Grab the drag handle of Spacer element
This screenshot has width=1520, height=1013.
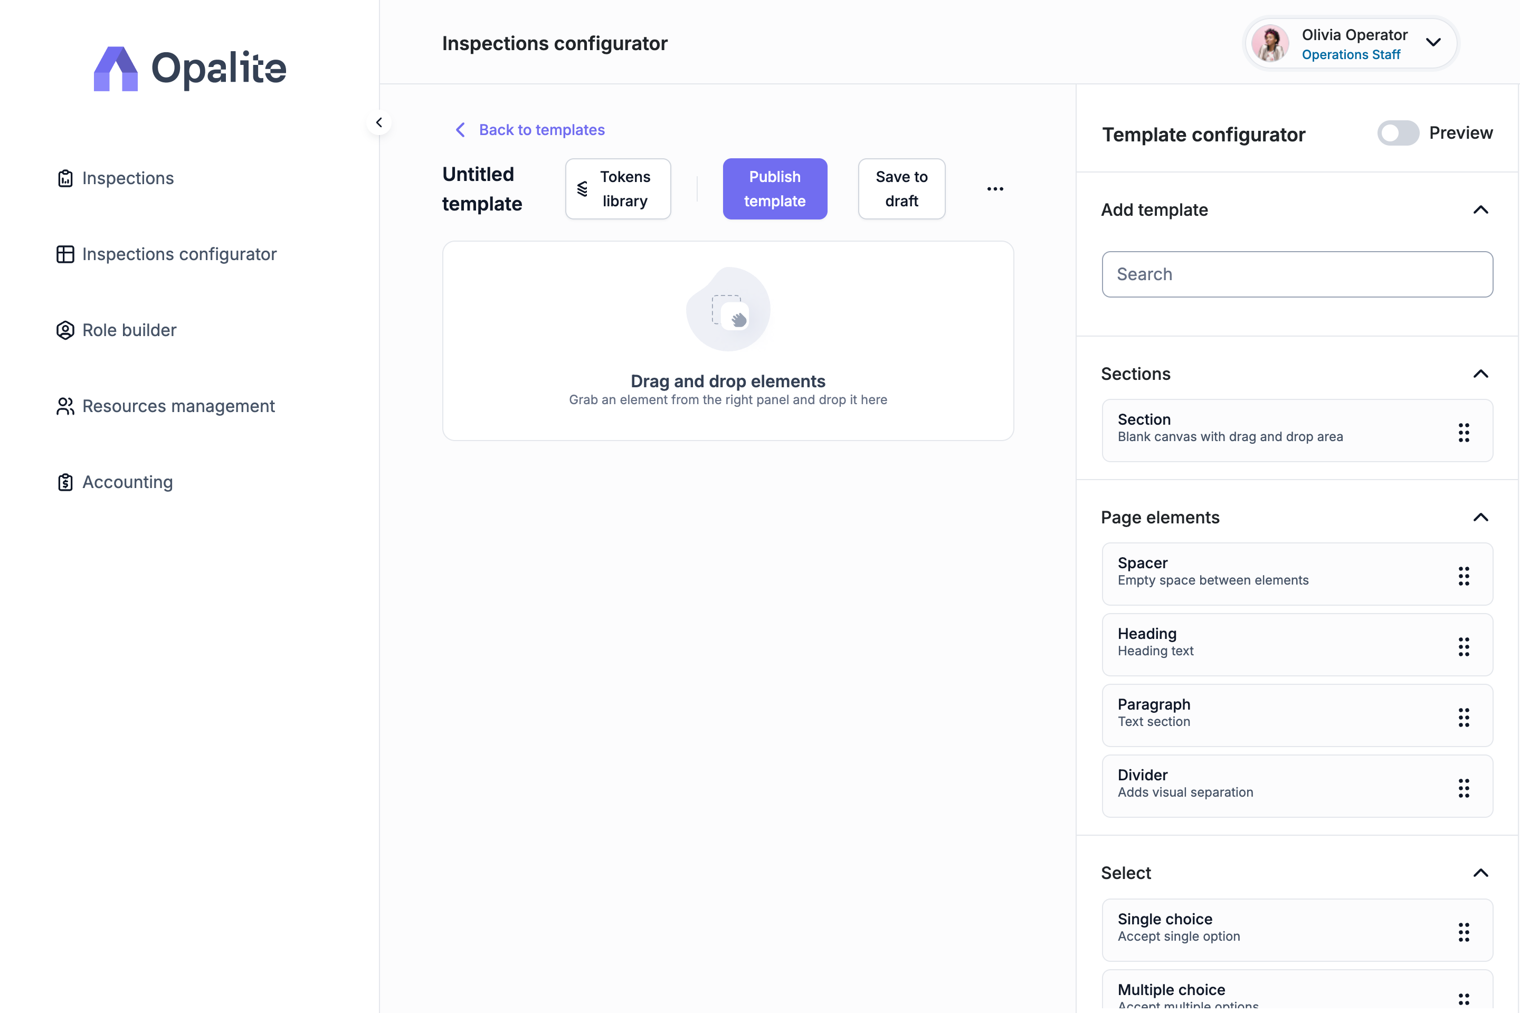pos(1464,576)
